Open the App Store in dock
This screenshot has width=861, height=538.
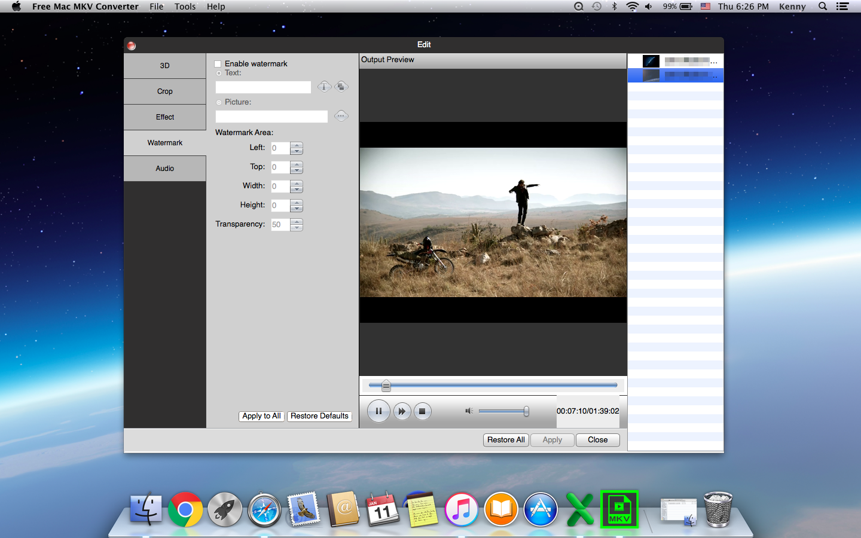click(x=541, y=509)
